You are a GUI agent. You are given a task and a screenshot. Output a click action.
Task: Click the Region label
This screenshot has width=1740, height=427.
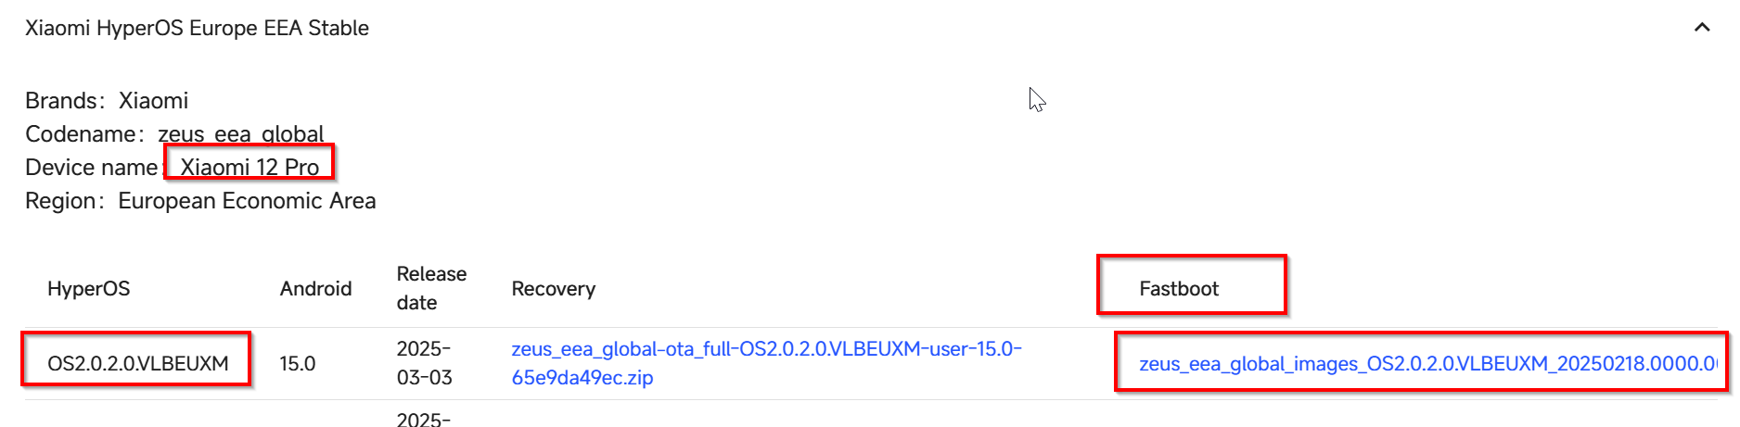60,201
